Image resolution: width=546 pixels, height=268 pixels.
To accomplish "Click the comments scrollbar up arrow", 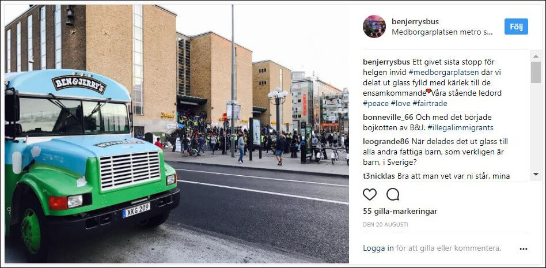I will (x=536, y=56).
